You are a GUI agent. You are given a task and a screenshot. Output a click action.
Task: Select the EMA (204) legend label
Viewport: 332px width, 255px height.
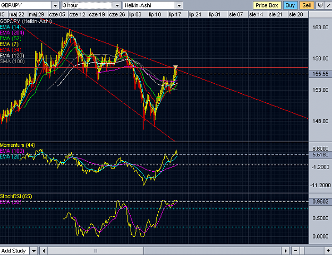pos(12,33)
